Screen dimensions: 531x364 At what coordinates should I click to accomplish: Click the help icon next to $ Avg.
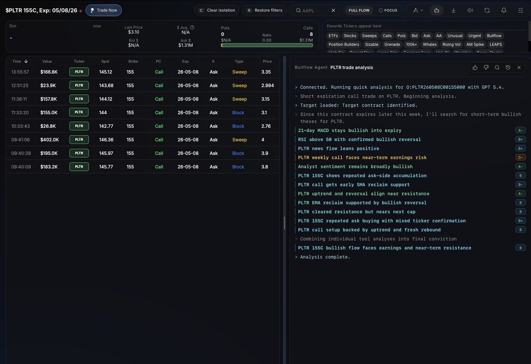(192, 27)
